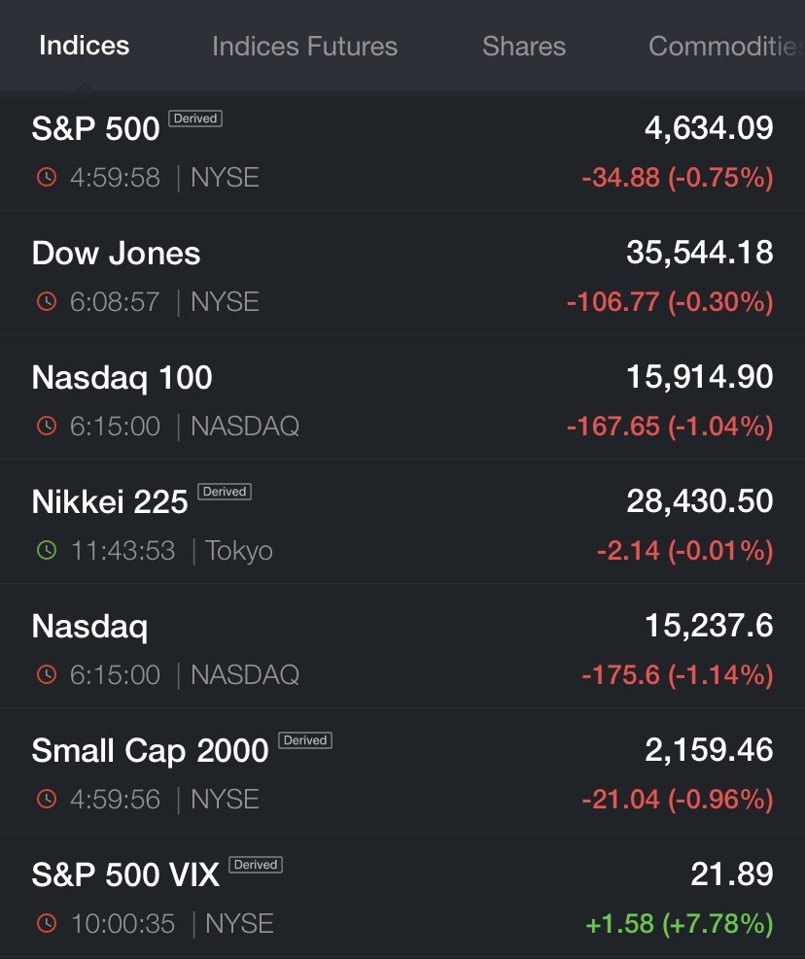Viewport: 805px width, 959px height.
Task: Click the clock icon under Nasdaq composite
Action: click(x=47, y=674)
